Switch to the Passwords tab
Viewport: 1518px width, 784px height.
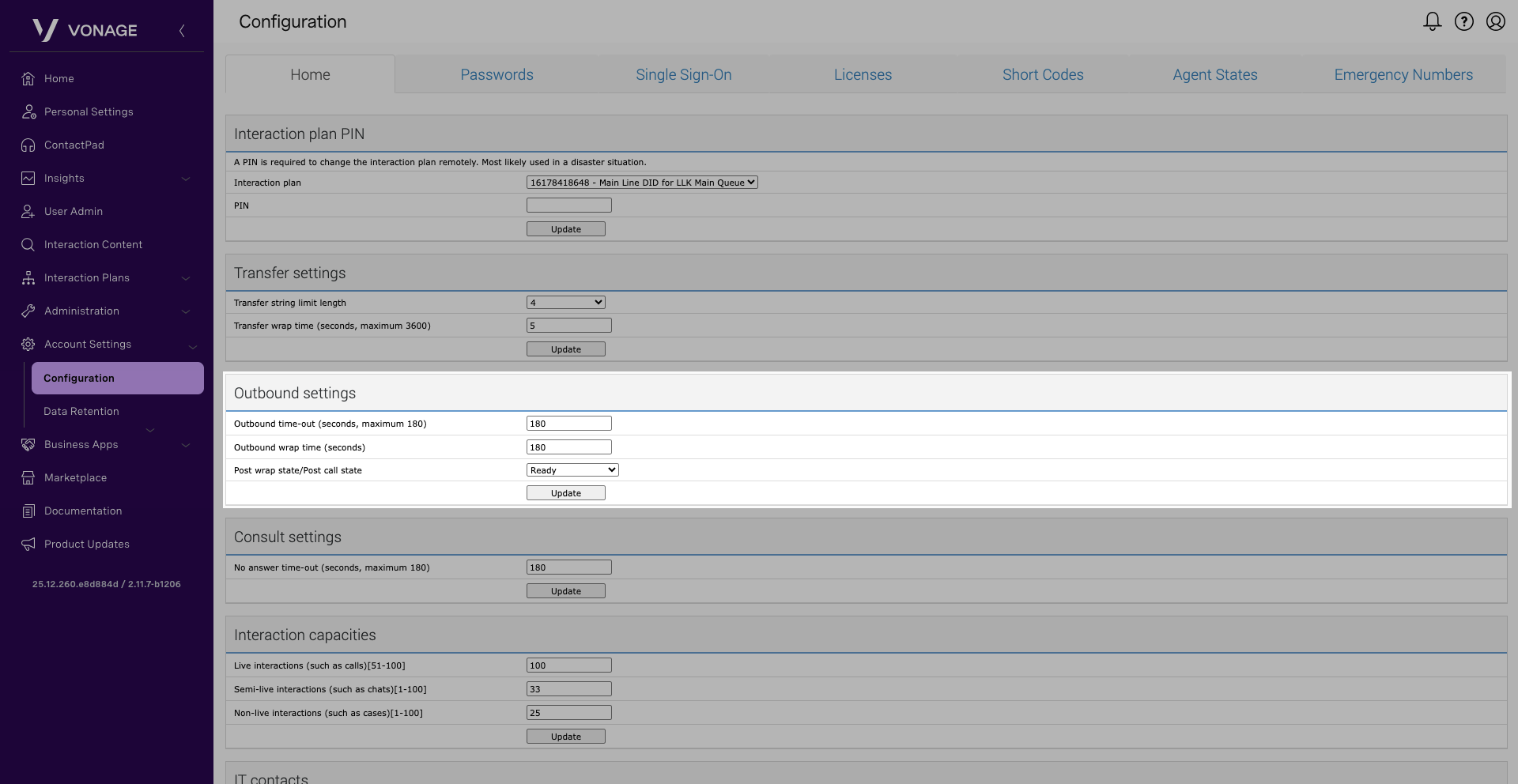click(497, 75)
